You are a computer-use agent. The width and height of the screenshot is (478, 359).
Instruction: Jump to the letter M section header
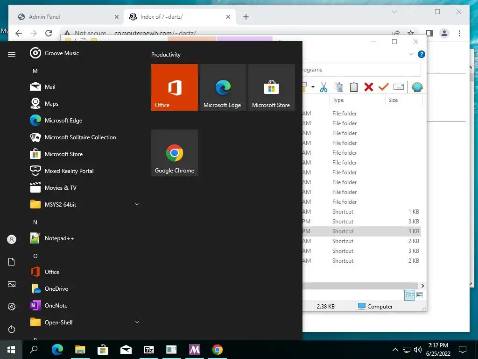pos(35,71)
